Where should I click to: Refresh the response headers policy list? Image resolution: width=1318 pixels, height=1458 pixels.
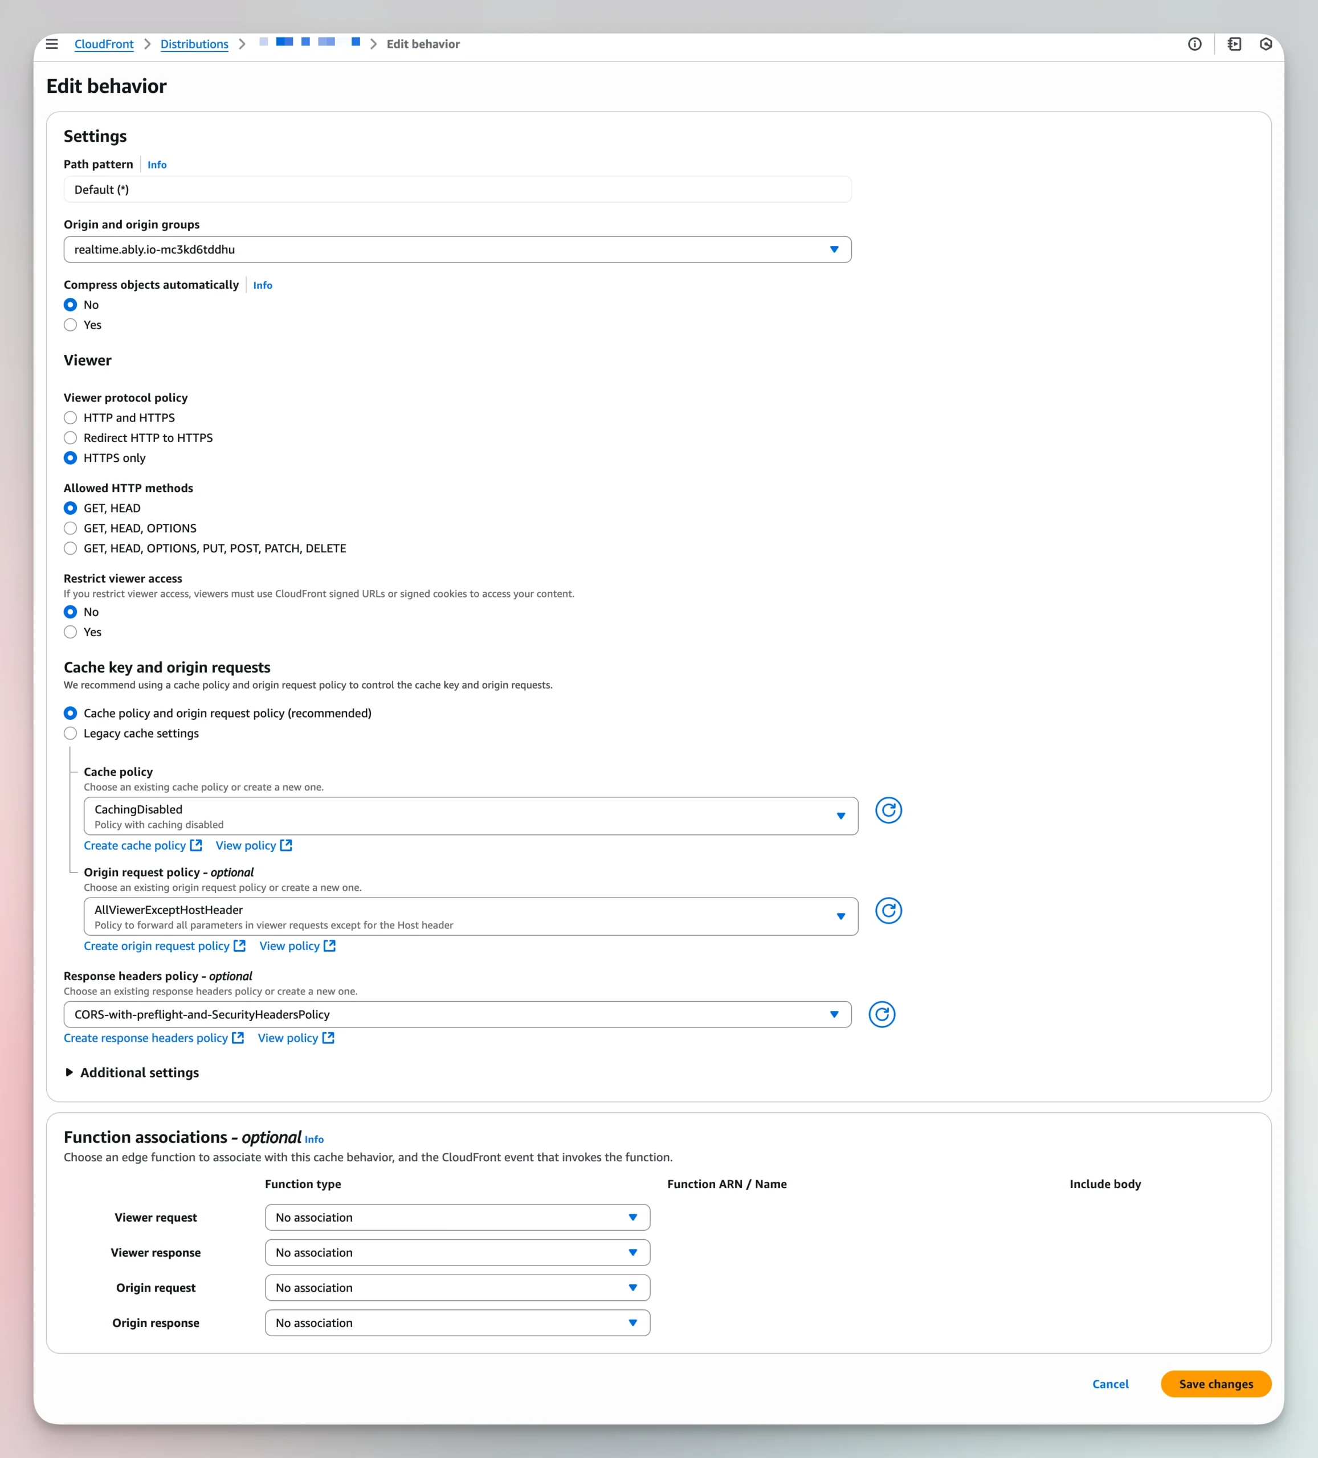[881, 1014]
